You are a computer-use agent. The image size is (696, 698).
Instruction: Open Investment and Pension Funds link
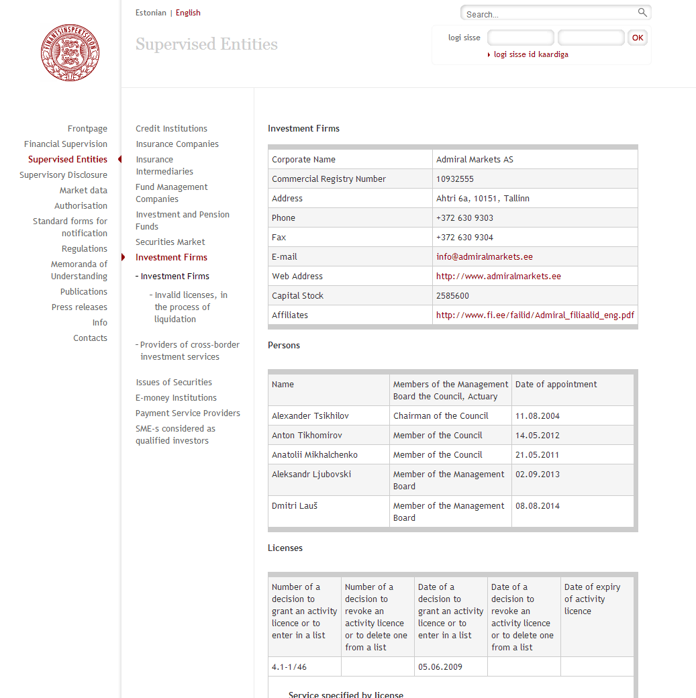point(183,220)
